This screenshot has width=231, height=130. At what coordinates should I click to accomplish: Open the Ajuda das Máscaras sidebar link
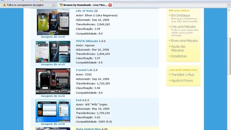[x=178, y=48]
